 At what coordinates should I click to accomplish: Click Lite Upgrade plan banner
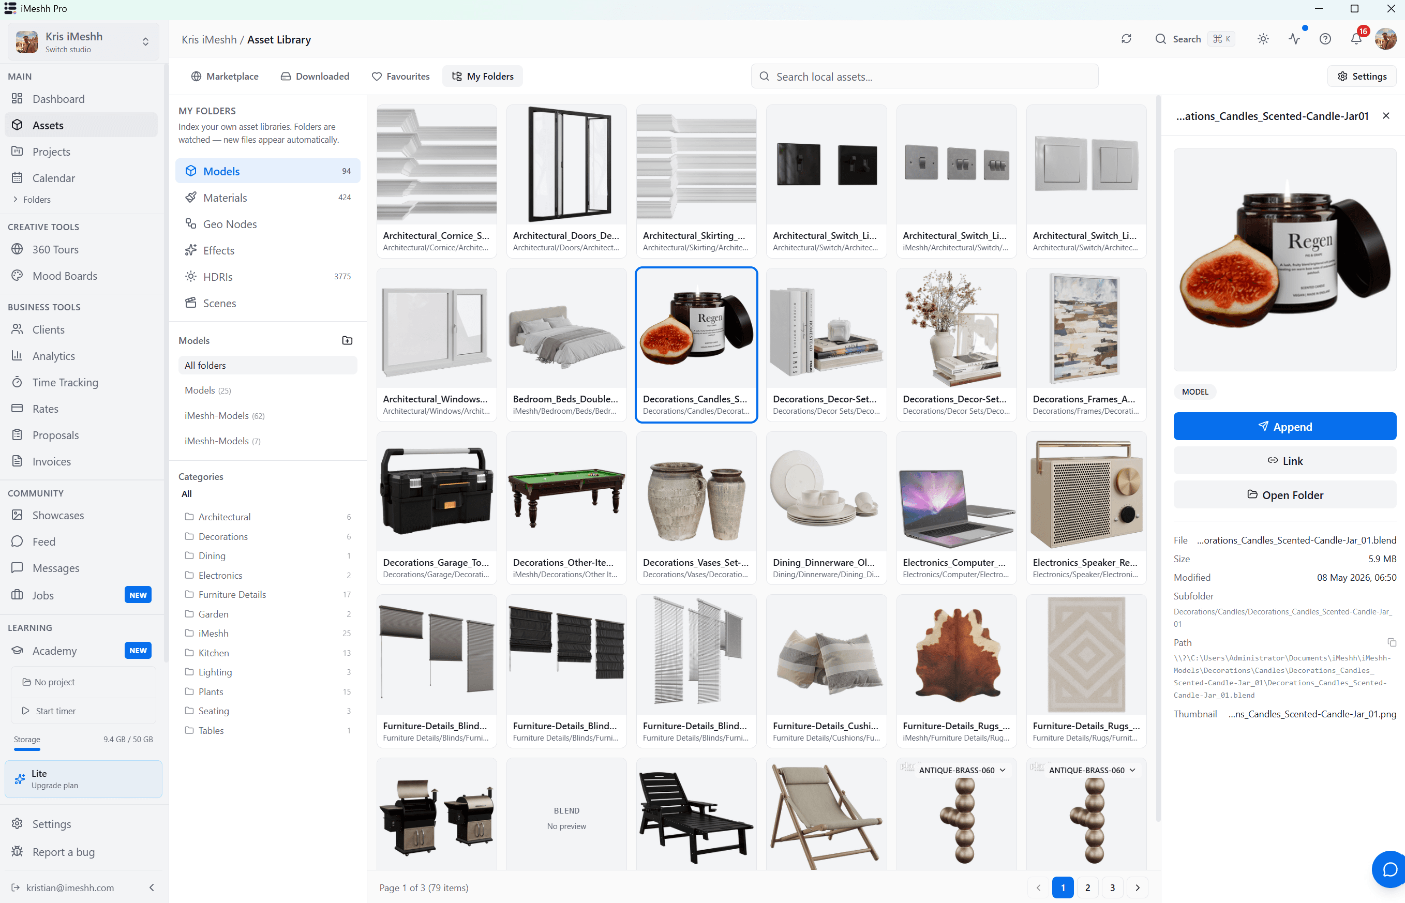[84, 779]
